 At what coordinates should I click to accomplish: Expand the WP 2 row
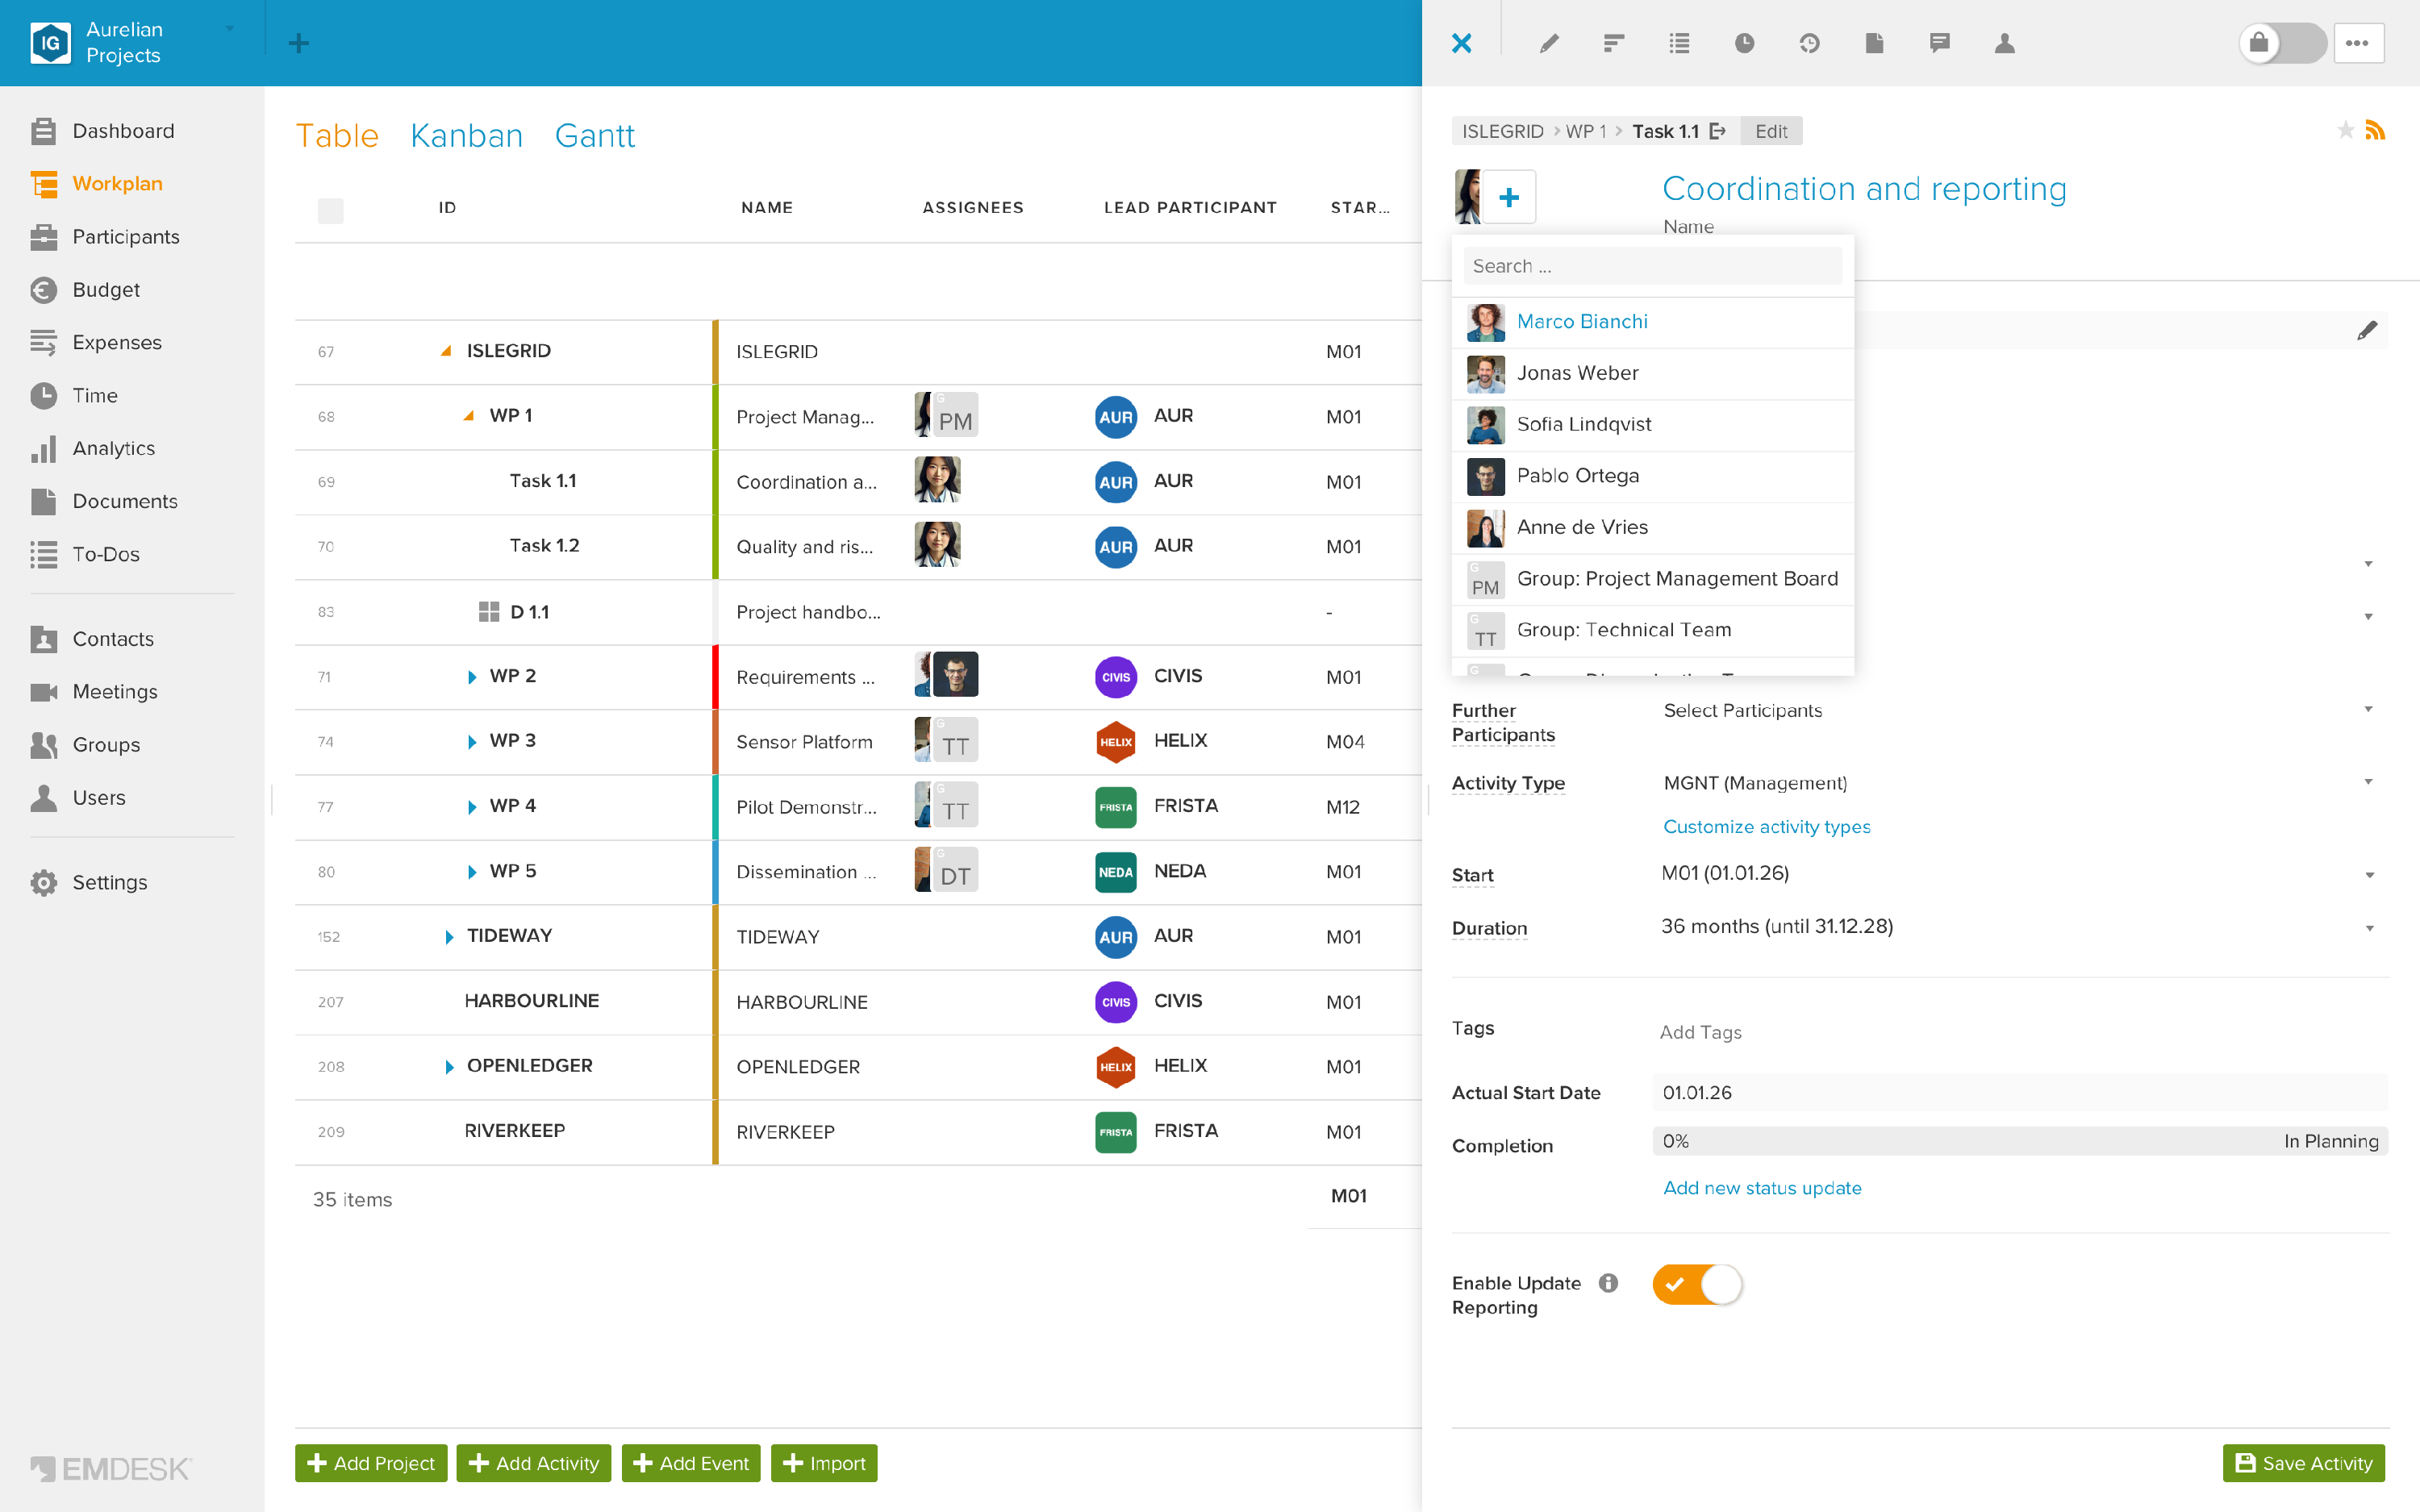click(x=471, y=677)
